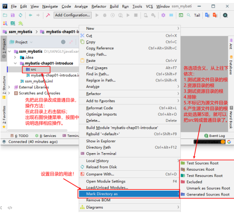This screenshot has height=216, width=234.
Task: Click the green puzzle plugin icon
Action: (x=20, y=23)
